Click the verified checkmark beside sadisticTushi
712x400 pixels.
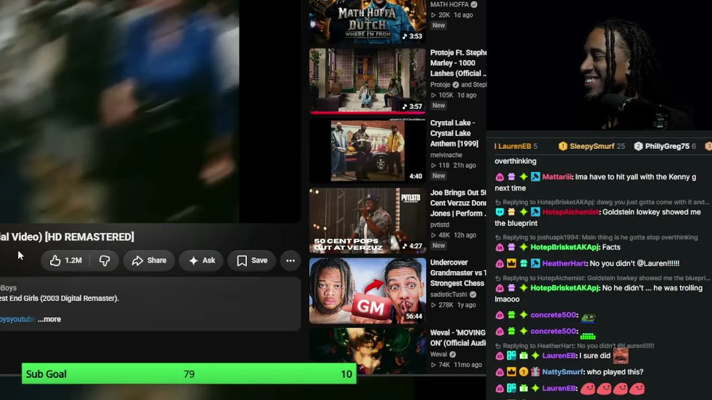coord(473,294)
